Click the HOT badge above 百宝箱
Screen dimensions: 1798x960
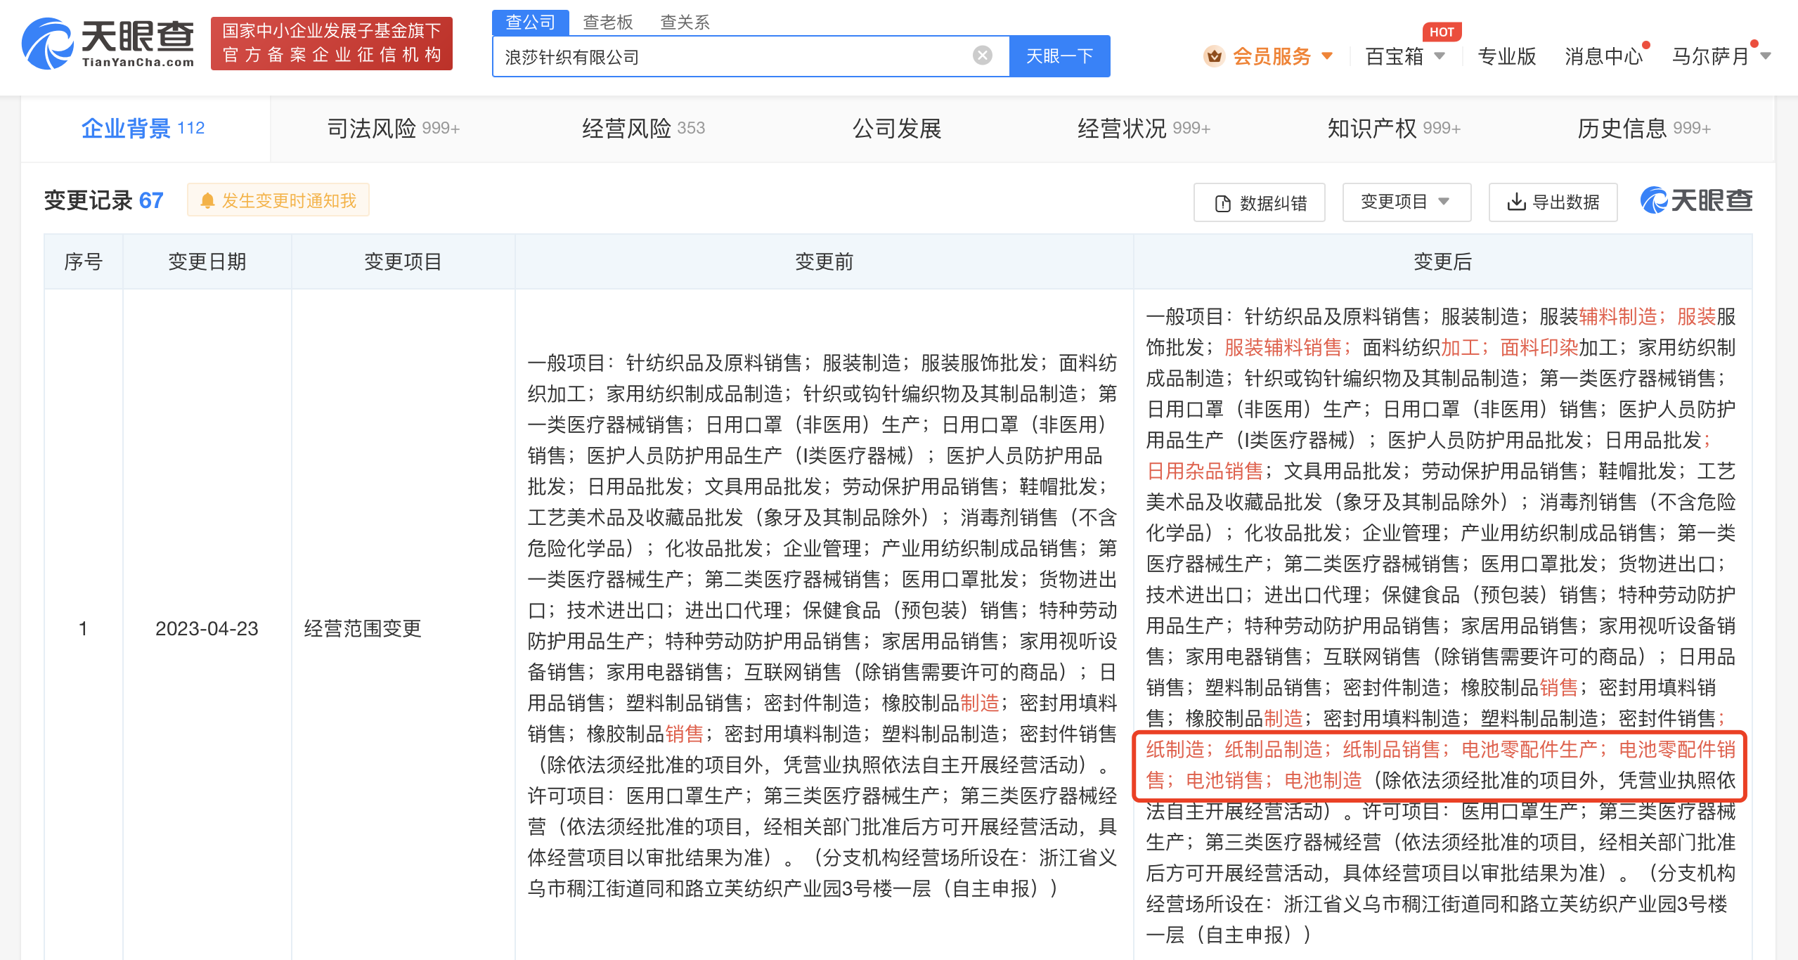click(1441, 32)
